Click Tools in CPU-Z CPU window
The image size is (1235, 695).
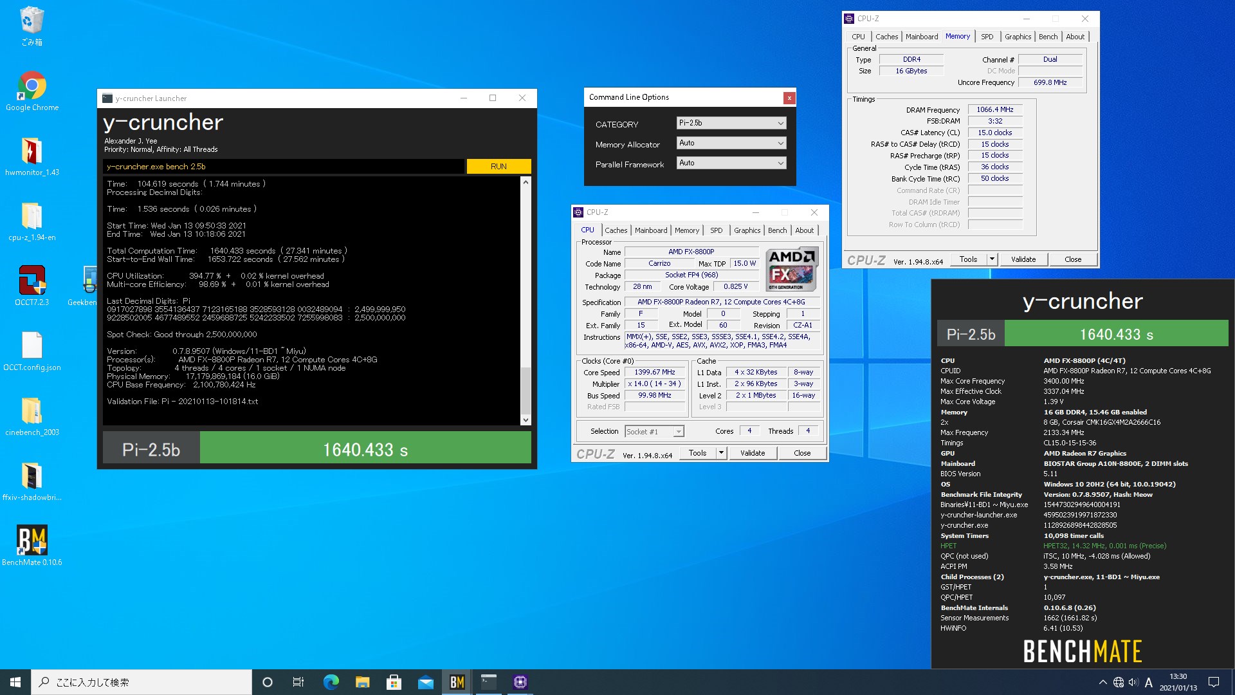tap(697, 453)
